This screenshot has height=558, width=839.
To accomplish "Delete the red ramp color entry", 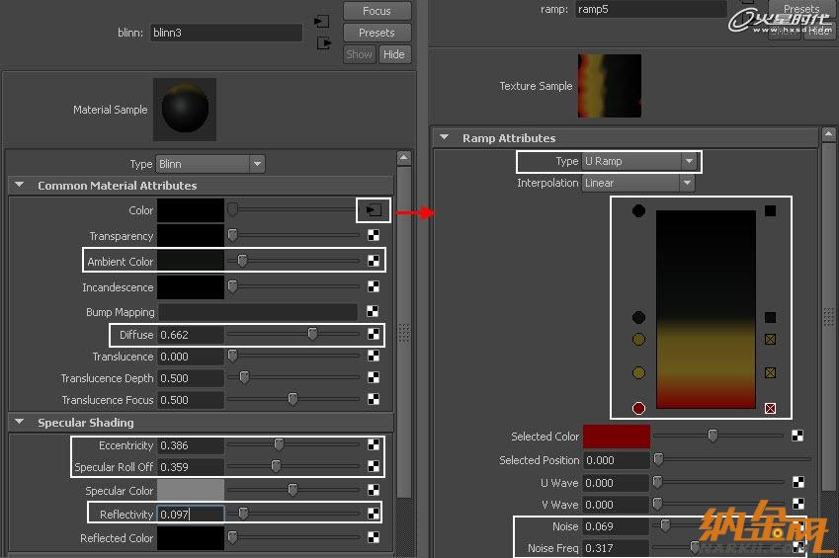I will pyautogui.click(x=770, y=408).
